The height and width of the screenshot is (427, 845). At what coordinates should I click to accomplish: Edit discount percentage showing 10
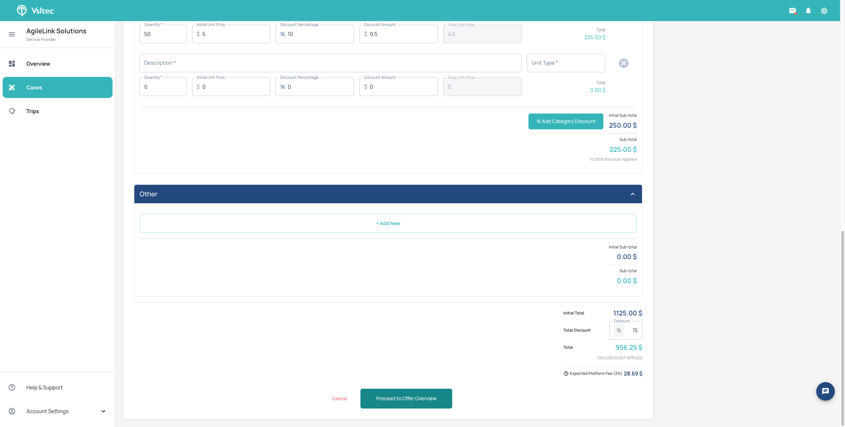(x=315, y=34)
